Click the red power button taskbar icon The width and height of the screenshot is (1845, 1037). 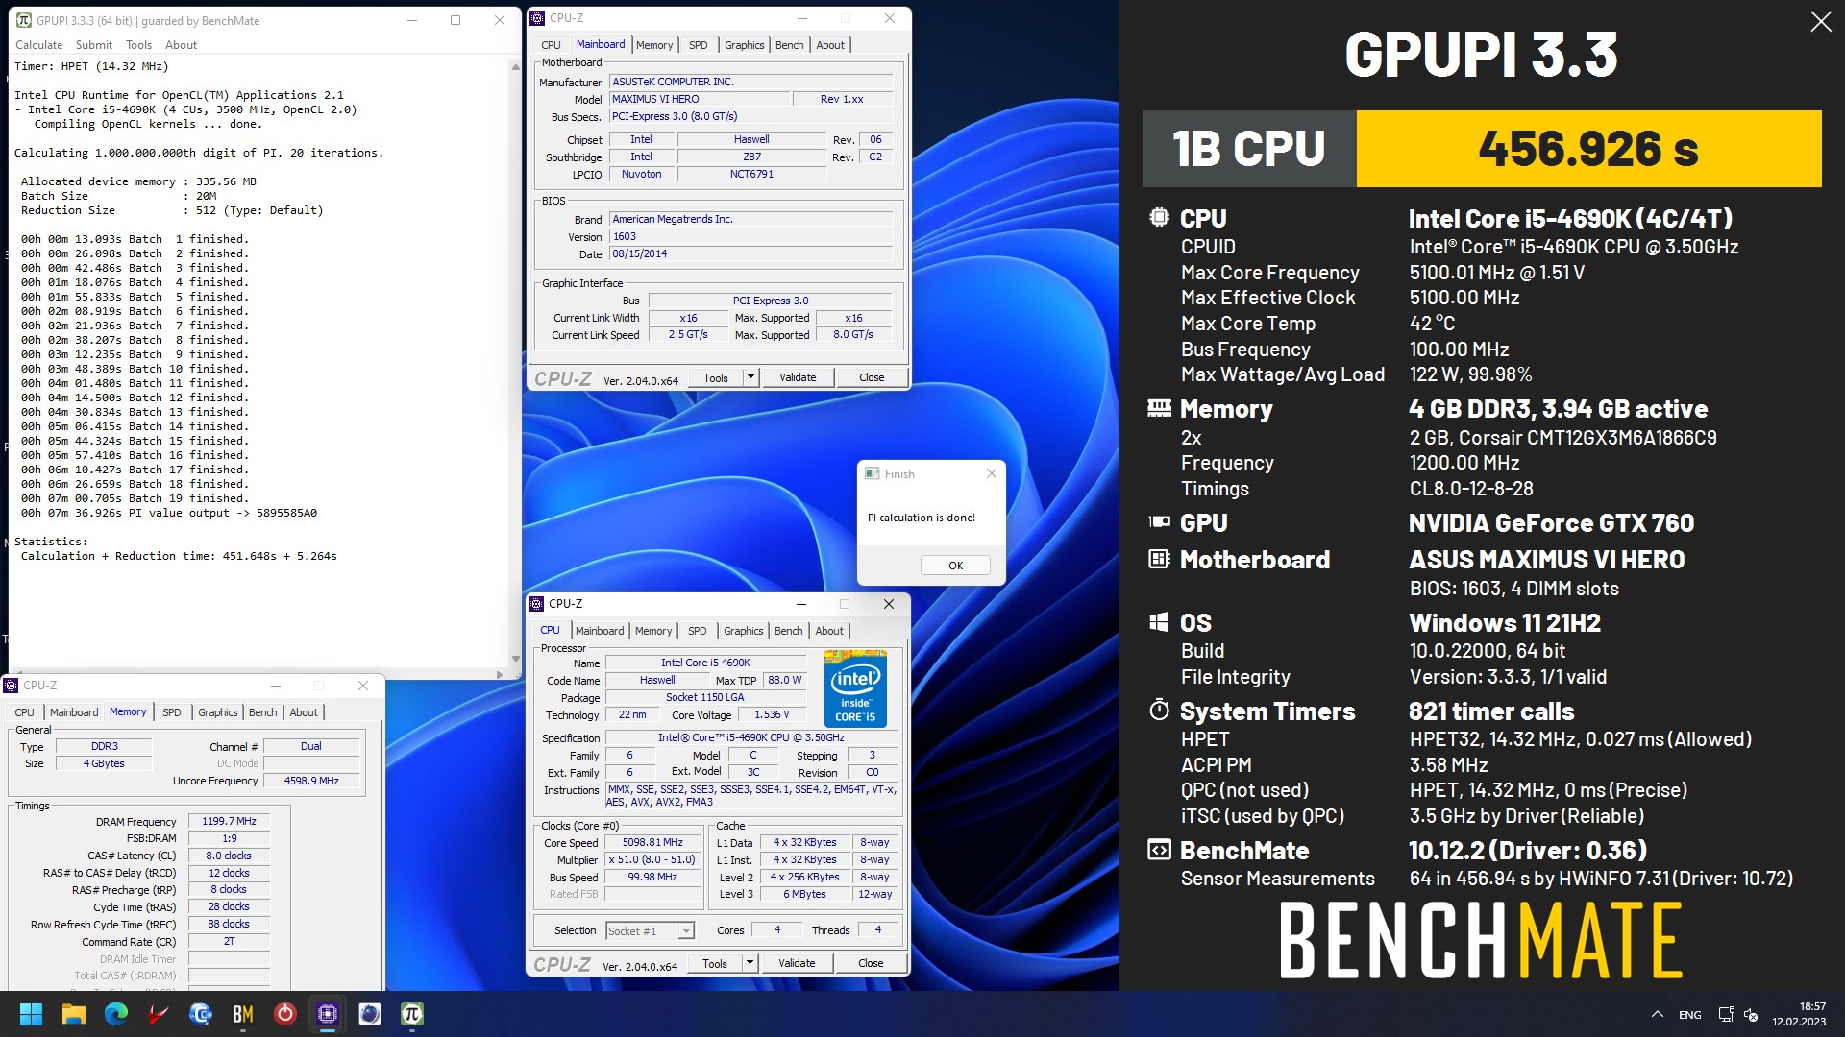click(x=285, y=1014)
